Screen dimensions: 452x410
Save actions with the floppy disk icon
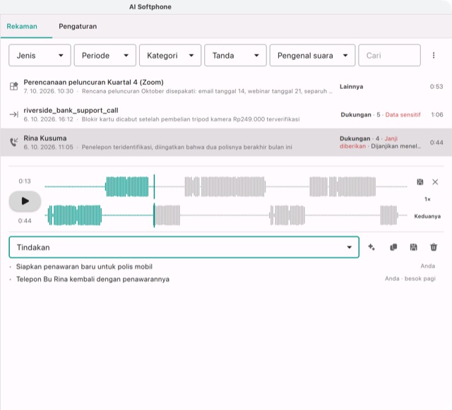(413, 247)
